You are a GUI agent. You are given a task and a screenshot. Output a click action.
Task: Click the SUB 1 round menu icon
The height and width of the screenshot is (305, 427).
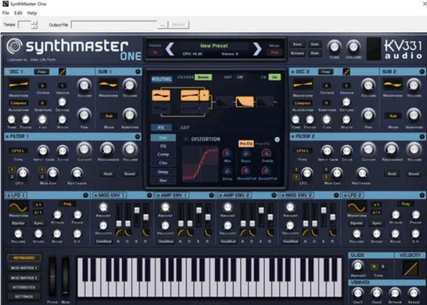coord(138,72)
